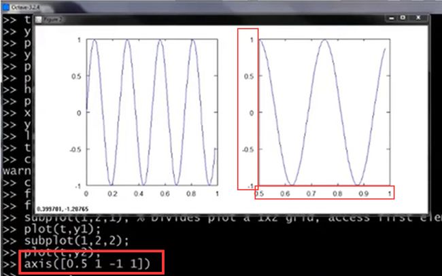Click the 0.2 x-axis label of left plot

[112, 194]
